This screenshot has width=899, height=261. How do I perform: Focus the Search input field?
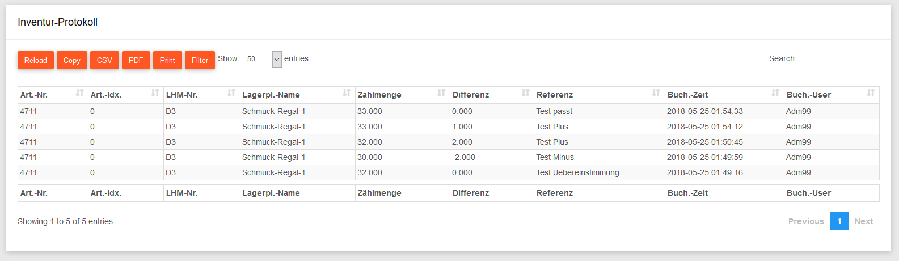(839, 59)
